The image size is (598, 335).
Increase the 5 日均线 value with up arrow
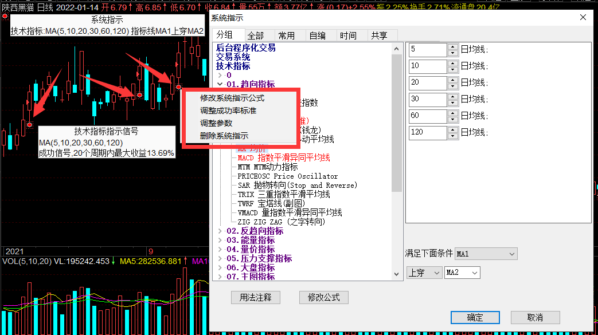(453, 46)
